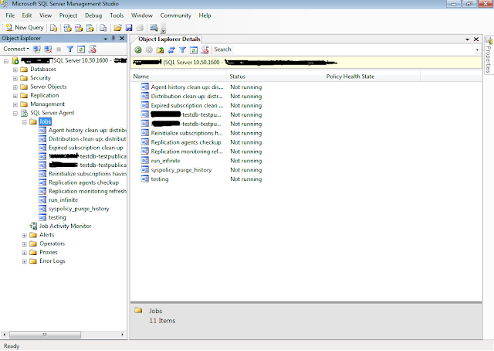Click the Disconnect icon in Object Explorer
494x351 pixels.
tap(48, 49)
